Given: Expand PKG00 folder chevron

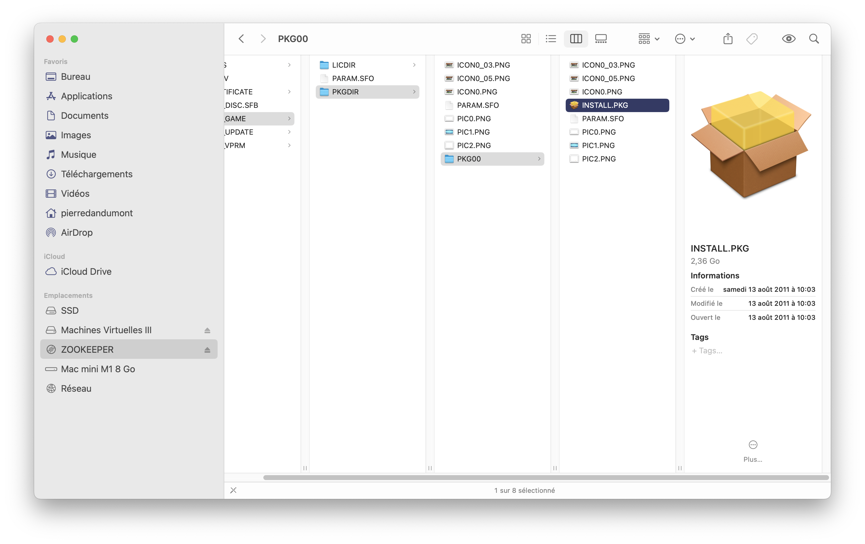Looking at the screenshot, I should (x=539, y=159).
